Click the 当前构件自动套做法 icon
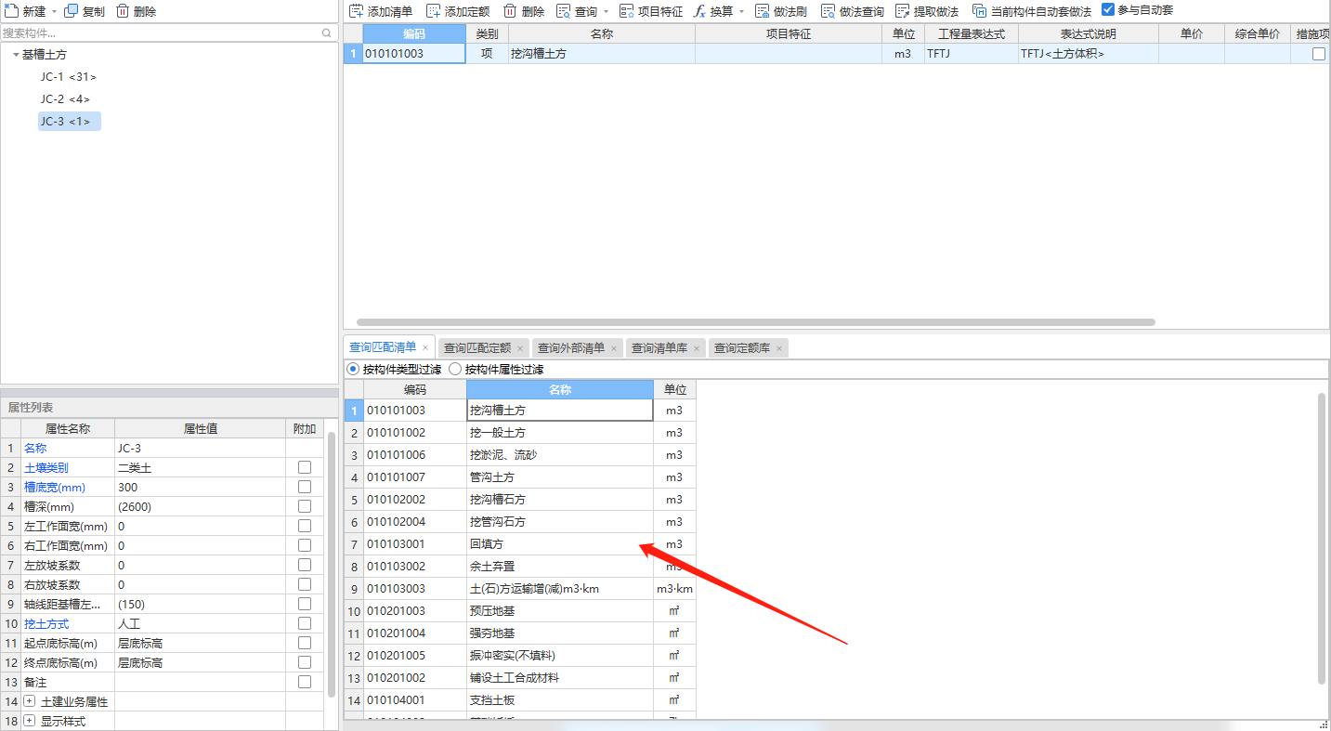Image resolution: width=1331 pixels, height=731 pixels. pyautogui.click(x=979, y=11)
